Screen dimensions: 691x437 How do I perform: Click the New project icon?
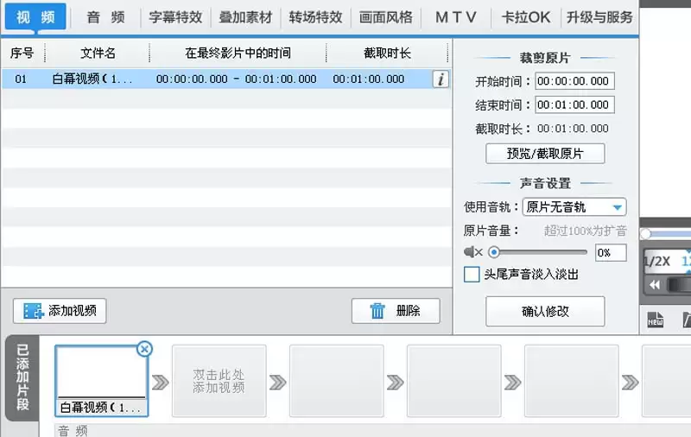[656, 320]
